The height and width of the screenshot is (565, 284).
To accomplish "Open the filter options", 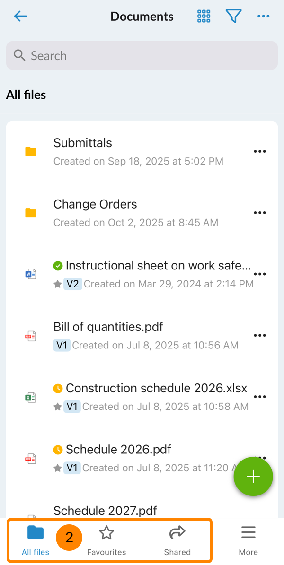I will pos(233,17).
